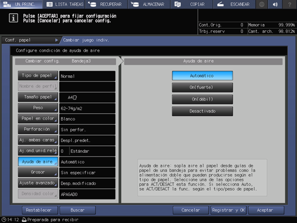The width and height of the screenshot is (297, 223).
Task: Open the ALMACENAR tab
Action: [149, 4]
